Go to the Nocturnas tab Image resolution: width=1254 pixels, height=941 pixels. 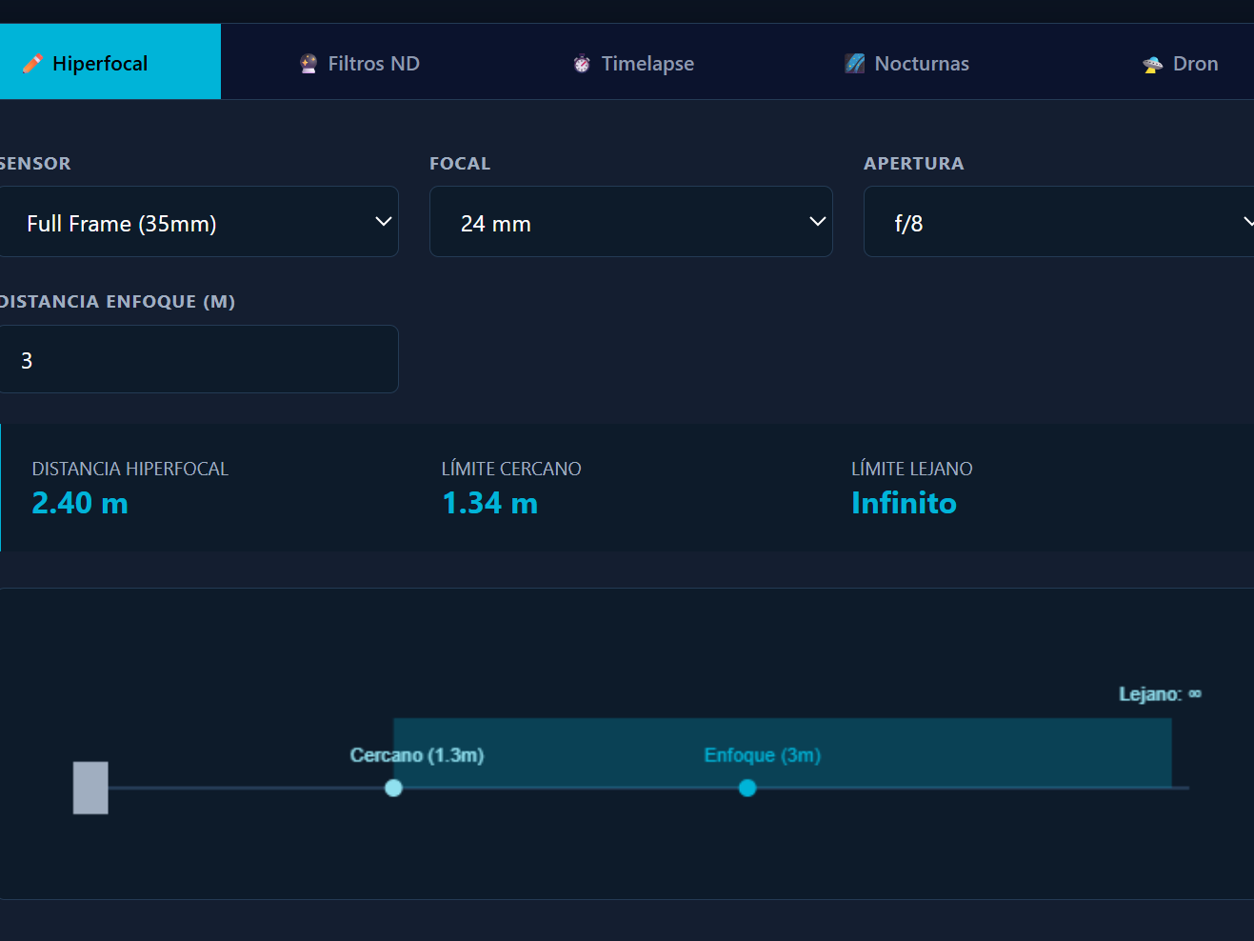pos(907,64)
